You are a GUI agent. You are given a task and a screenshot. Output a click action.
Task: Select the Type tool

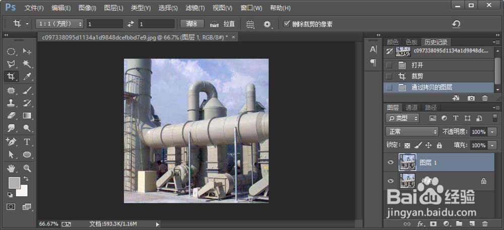tap(27, 142)
